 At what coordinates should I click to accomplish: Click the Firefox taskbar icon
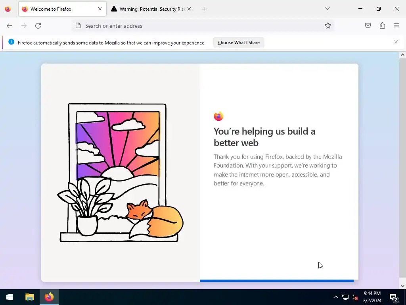pyautogui.click(x=49, y=297)
